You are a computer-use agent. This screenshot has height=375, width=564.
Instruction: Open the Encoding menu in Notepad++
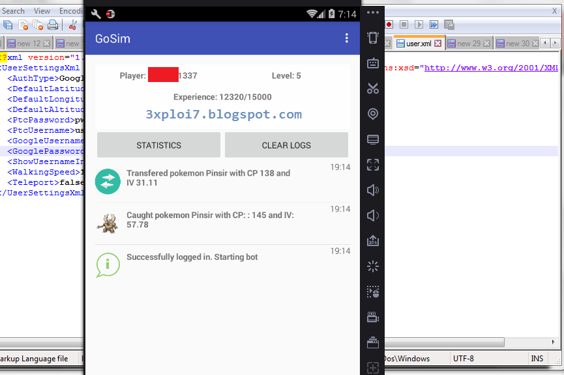point(71,11)
